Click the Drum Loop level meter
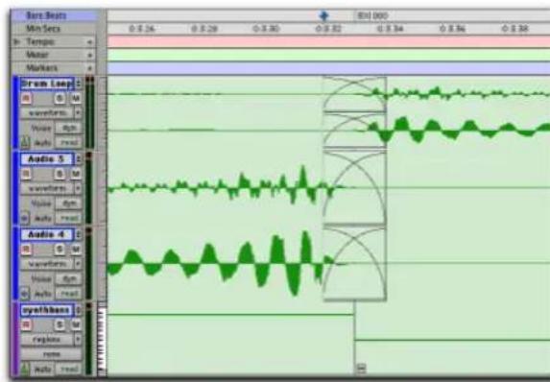Image resolution: width=550 pixels, height=382 pixels. point(90,112)
